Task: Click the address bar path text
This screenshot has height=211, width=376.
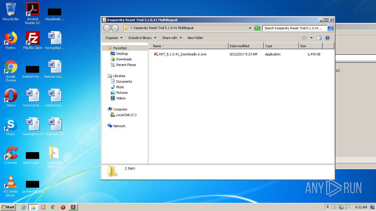Action: click(x=163, y=28)
